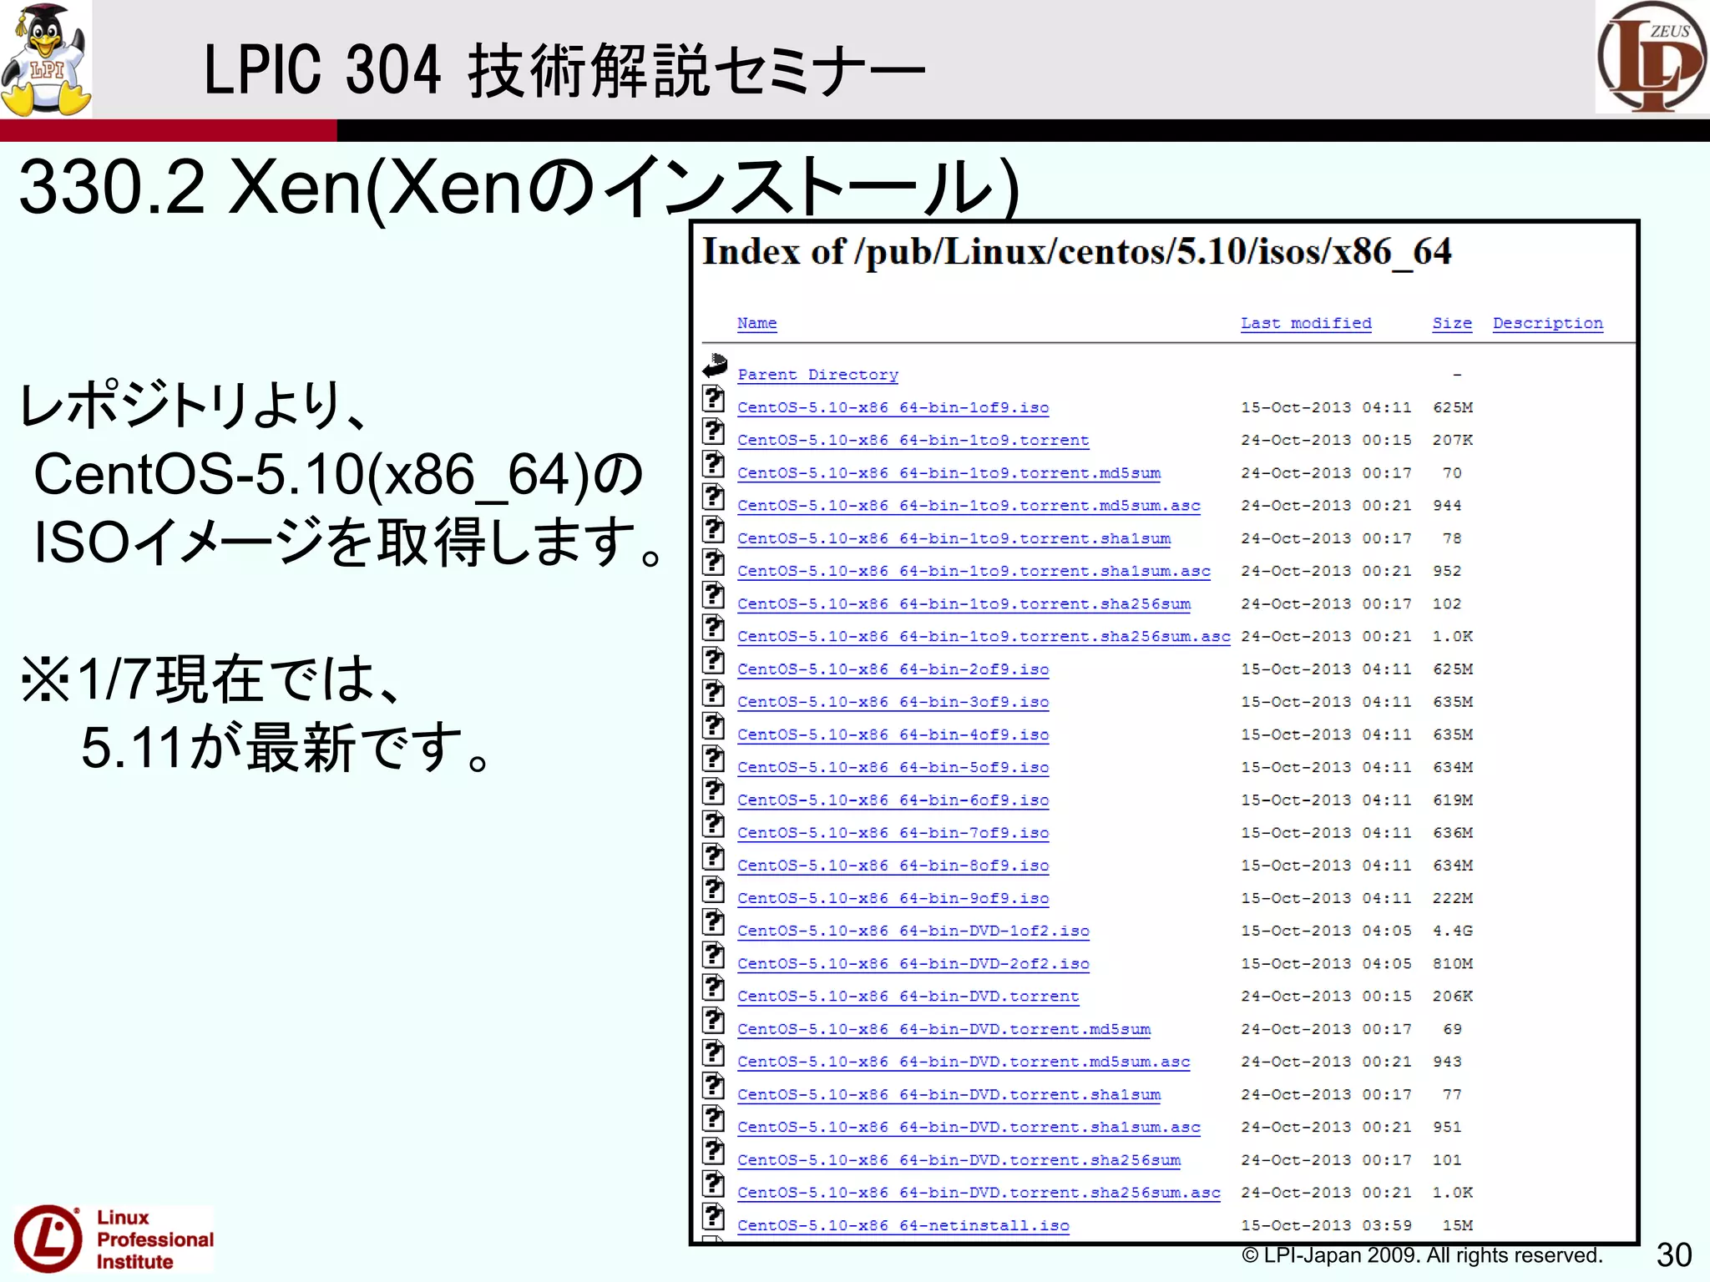Download the bin-DVD-2of2.iso link
This screenshot has width=1710, height=1282.
point(913,963)
